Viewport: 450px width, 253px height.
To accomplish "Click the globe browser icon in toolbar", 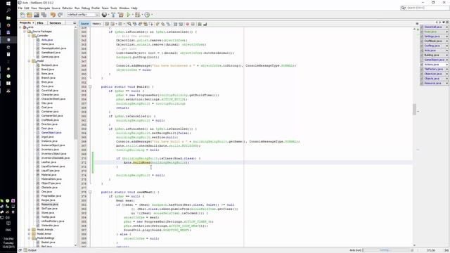I will [x=104, y=15].
